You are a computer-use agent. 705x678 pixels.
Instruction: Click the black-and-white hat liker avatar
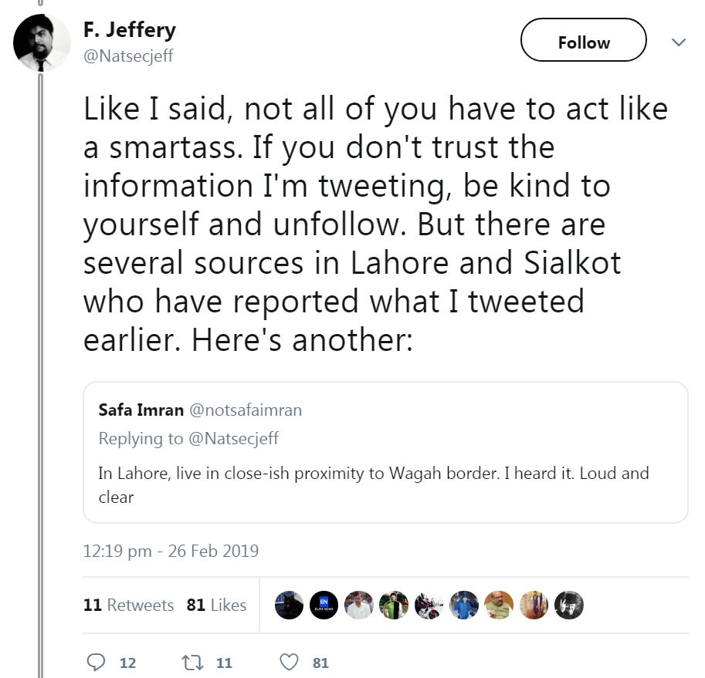(569, 605)
